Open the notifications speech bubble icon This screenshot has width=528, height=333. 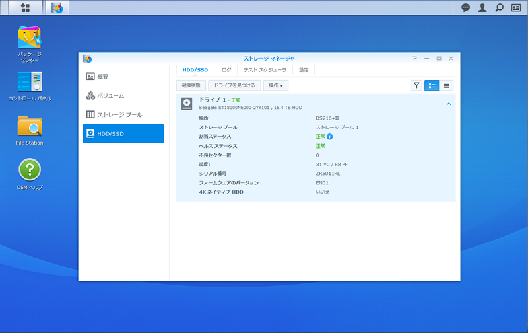tap(465, 7)
